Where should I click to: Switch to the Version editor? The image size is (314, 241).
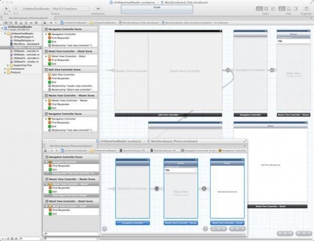[x=273, y=8]
